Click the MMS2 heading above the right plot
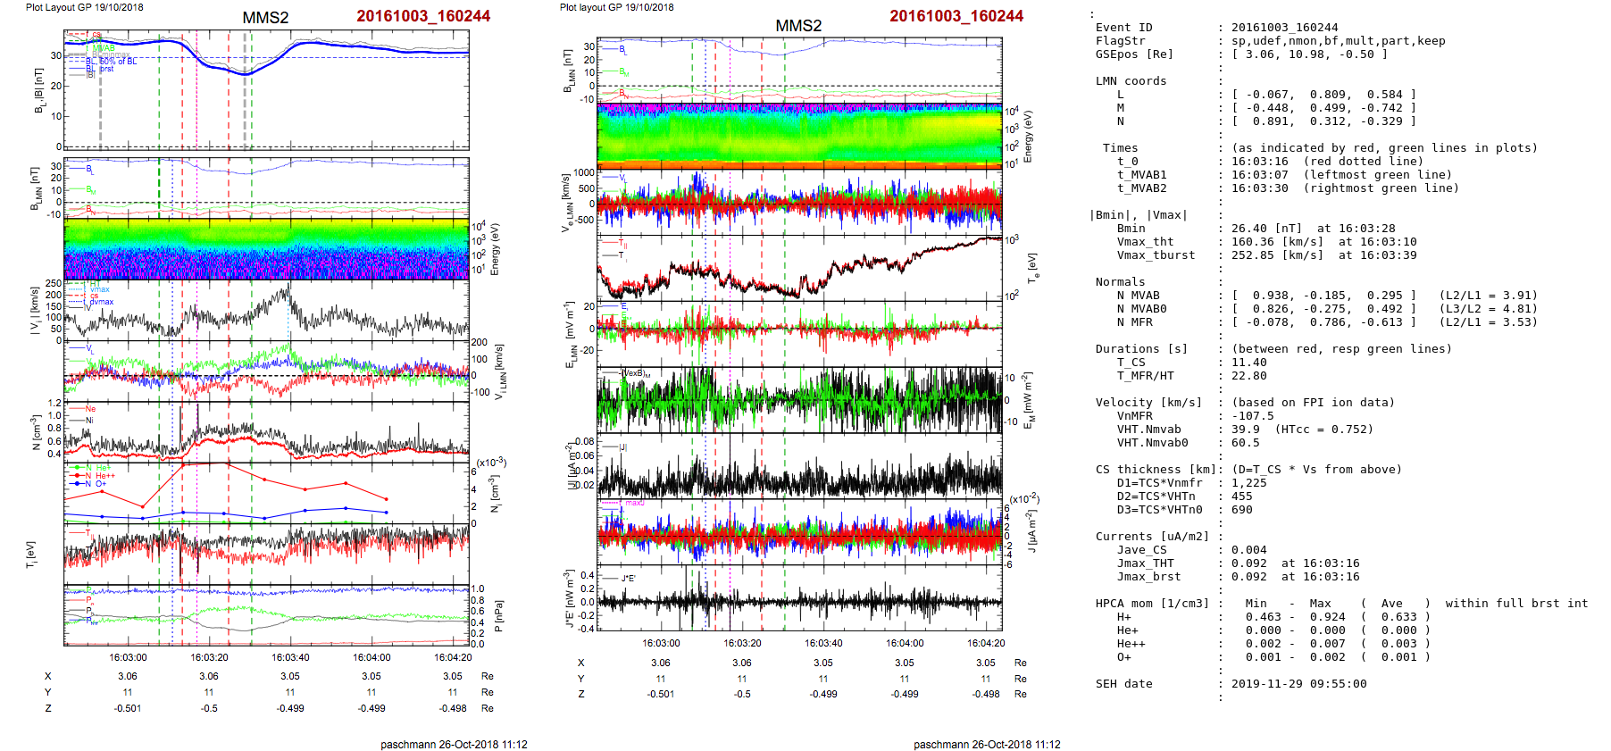The height and width of the screenshot is (751, 1611). click(797, 26)
